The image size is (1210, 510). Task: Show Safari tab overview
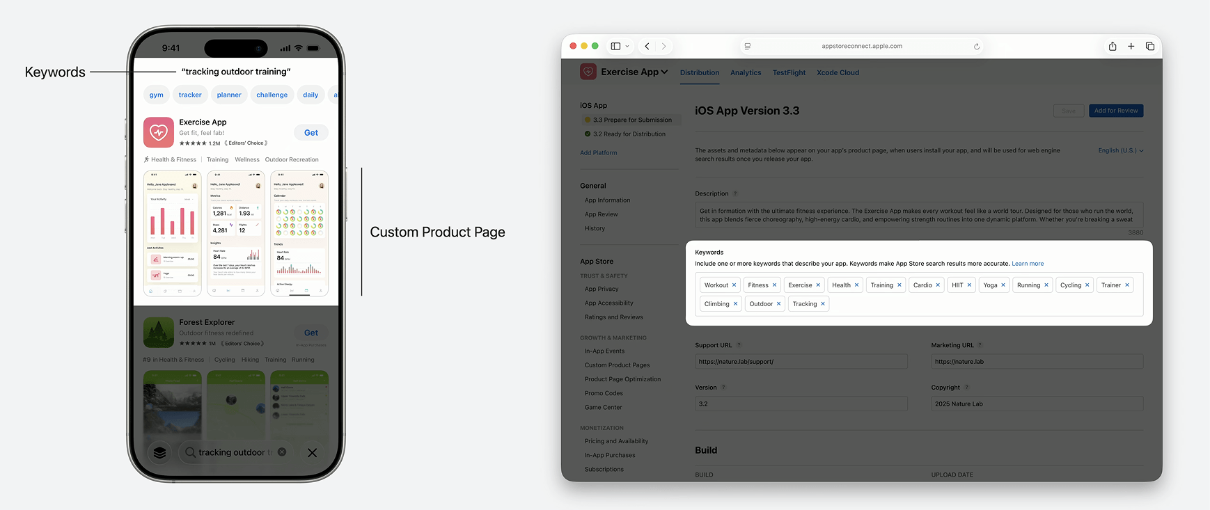pos(1150,47)
